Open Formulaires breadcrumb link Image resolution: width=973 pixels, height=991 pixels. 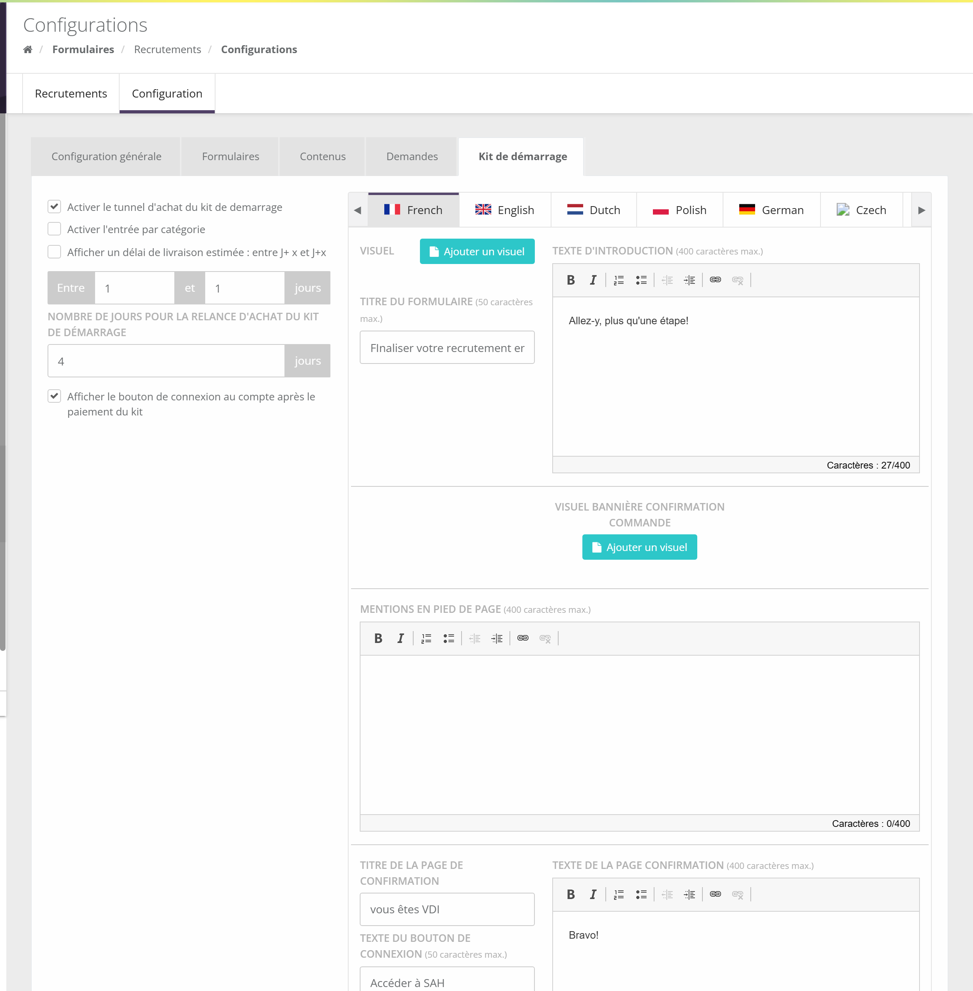click(83, 50)
